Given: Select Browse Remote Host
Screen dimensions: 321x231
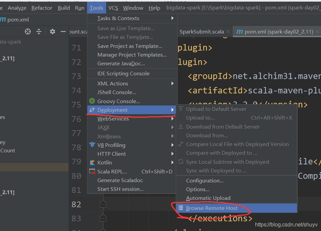Looking at the screenshot, I should click(236, 208).
